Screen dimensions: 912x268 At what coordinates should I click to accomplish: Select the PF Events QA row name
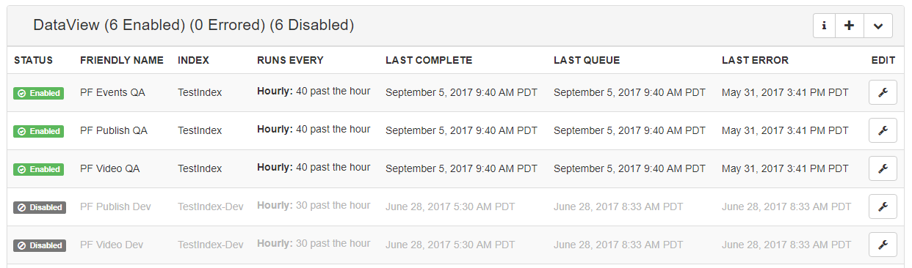[x=113, y=92]
